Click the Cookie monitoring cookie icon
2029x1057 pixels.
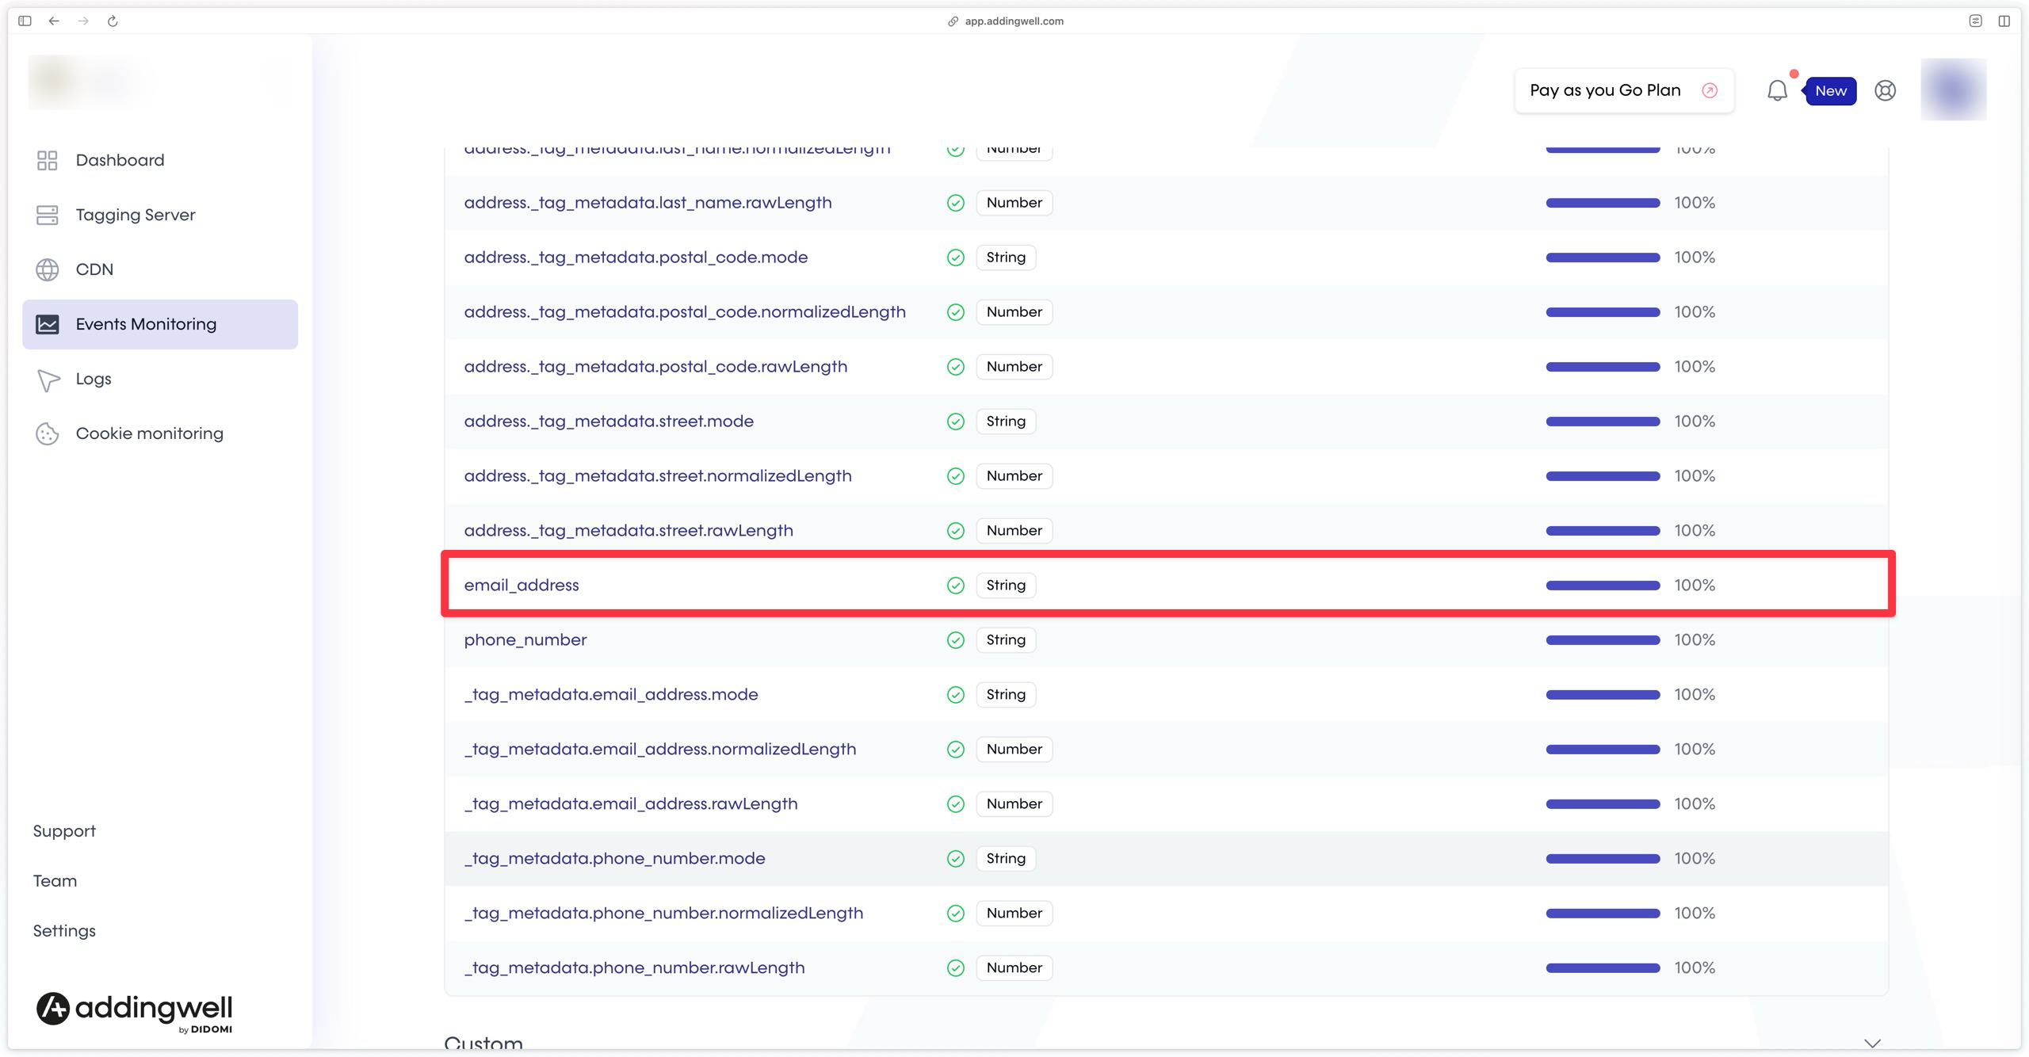48,433
